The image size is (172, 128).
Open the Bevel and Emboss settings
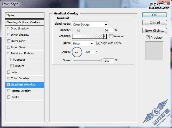point(22,54)
